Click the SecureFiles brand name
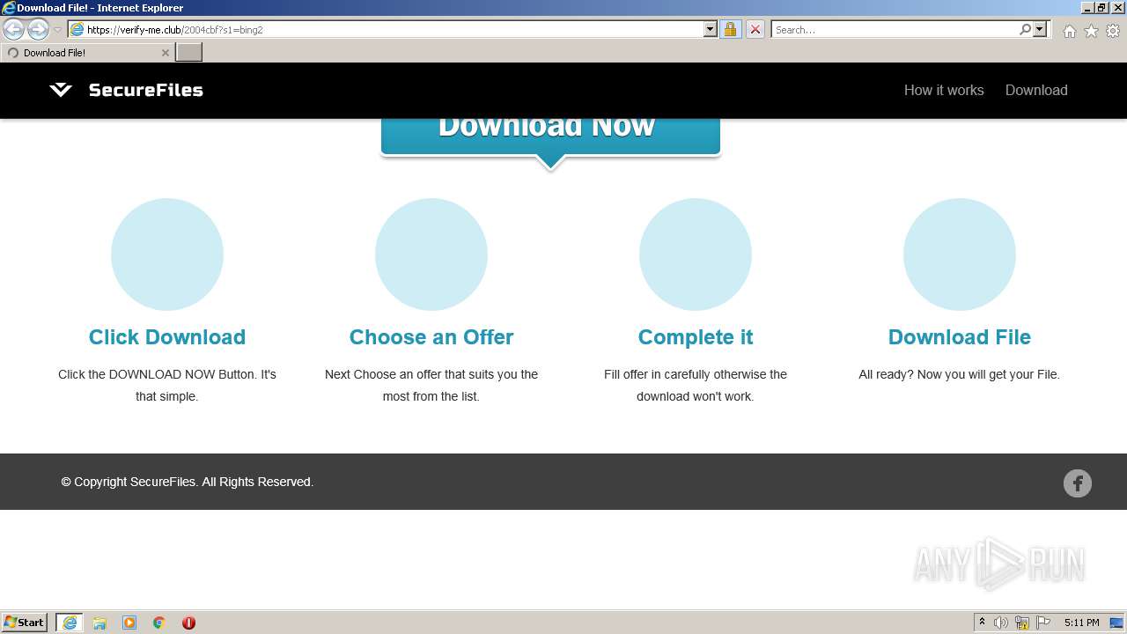1127x634 pixels. pyautogui.click(x=145, y=90)
